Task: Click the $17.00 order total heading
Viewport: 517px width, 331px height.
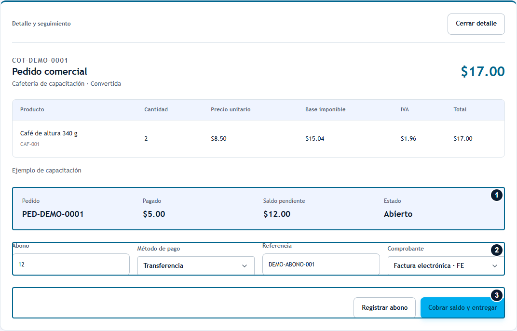Action: [x=483, y=71]
